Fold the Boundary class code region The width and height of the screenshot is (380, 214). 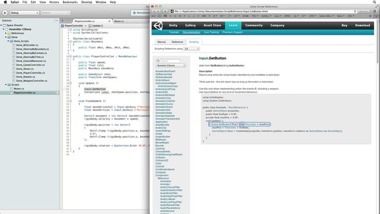[71, 42]
